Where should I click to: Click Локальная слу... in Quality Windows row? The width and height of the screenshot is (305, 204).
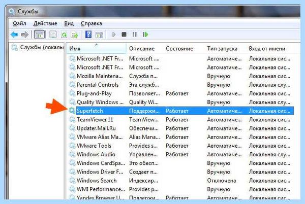click(269, 102)
